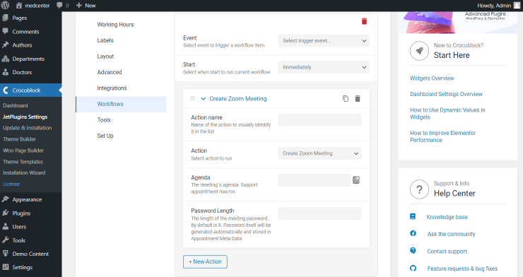The width and height of the screenshot is (523, 277).
Task: Click the Users person icon
Action: [6, 226]
